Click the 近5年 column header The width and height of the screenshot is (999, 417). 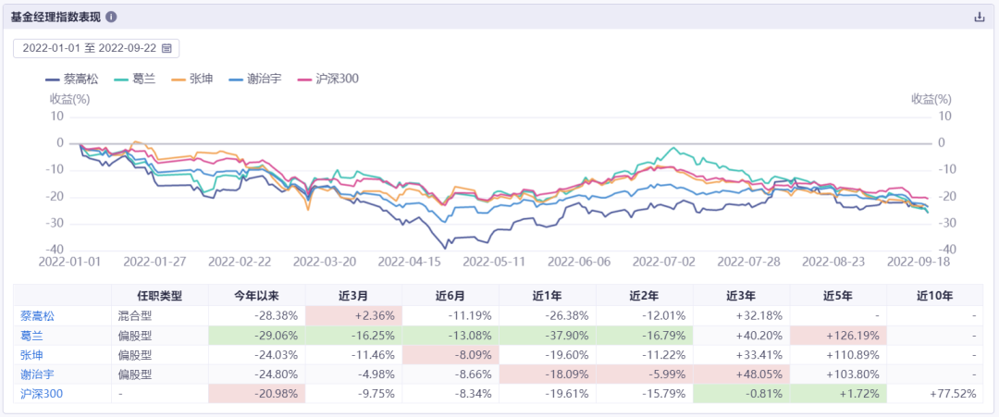point(838,296)
